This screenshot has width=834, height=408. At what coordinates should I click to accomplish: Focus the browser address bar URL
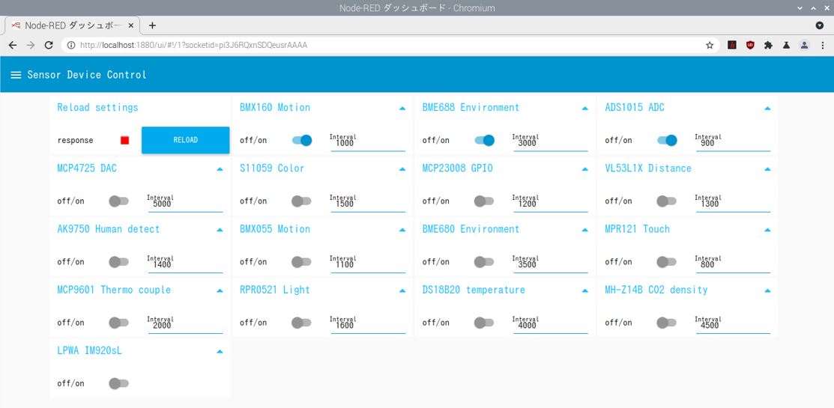tap(375, 45)
